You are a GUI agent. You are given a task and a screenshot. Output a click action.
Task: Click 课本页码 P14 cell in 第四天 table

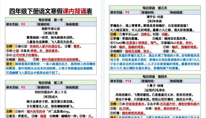point(125,81)
